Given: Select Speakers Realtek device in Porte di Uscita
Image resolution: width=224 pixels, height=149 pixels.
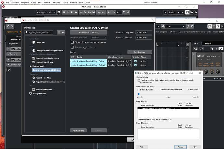Looking at the screenshot, I should (x=168, y=108).
